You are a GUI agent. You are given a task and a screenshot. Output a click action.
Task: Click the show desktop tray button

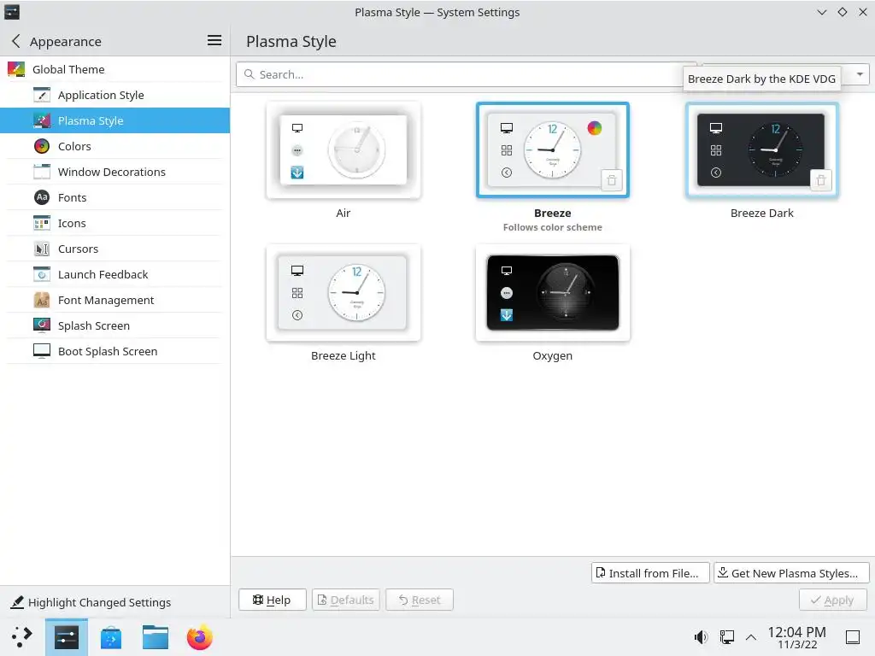(853, 637)
